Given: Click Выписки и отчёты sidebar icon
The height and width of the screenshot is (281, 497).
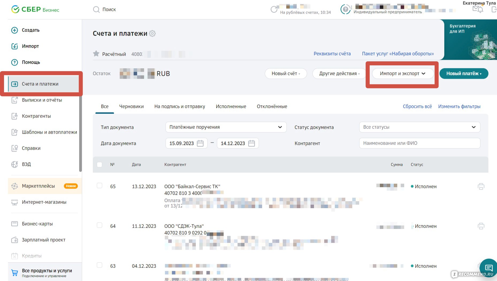Looking at the screenshot, I should point(14,100).
